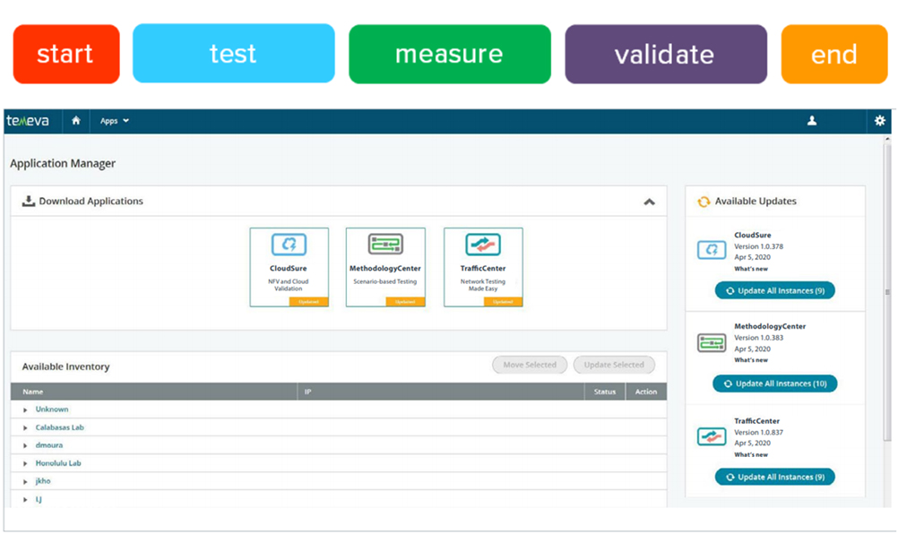898x534 pixels.
Task: Click the vertical scrollbar on right edge
Action: click(x=887, y=291)
